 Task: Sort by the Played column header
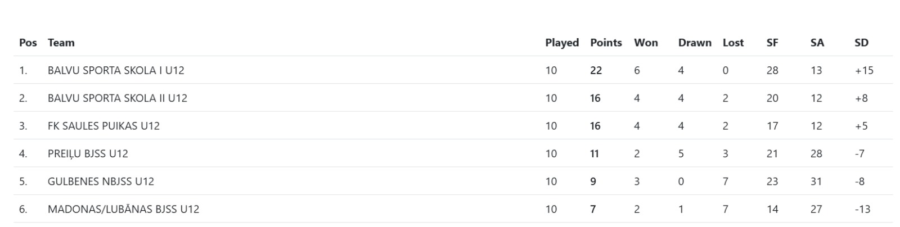click(561, 43)
